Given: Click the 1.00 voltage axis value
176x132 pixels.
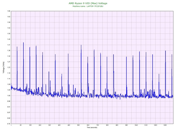Looking at the screenshot, I should (9, 96).
